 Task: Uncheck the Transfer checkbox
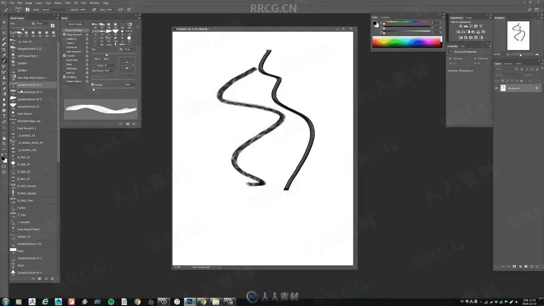pyautogui.click(x=64, y=56)
